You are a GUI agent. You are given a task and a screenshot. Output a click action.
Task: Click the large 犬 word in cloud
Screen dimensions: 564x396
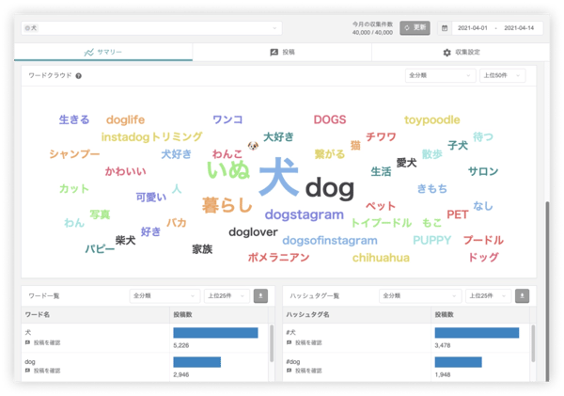279,177
